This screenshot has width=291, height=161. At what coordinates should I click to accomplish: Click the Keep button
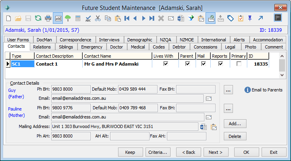(x=130, y=152)
